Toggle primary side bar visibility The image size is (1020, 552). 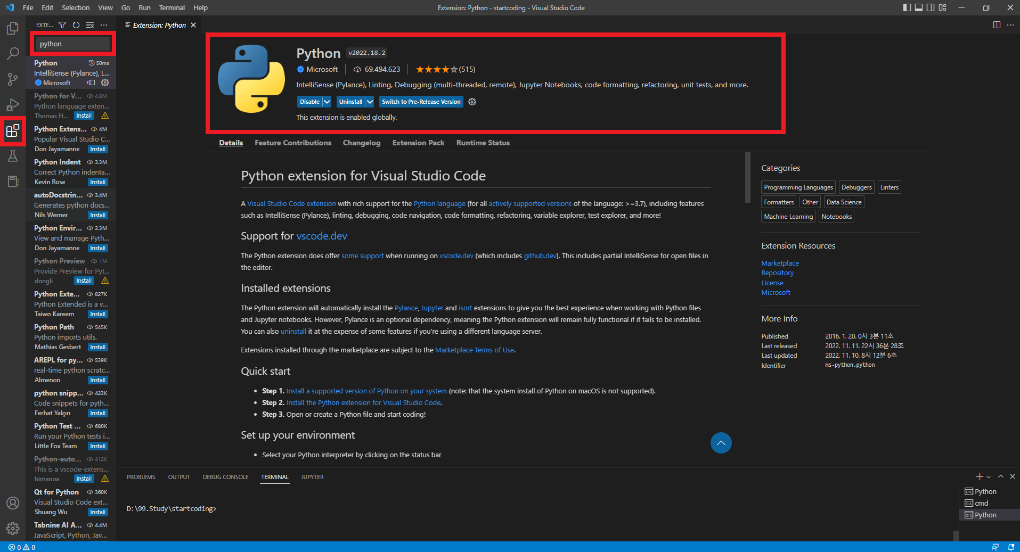point(907,7)
